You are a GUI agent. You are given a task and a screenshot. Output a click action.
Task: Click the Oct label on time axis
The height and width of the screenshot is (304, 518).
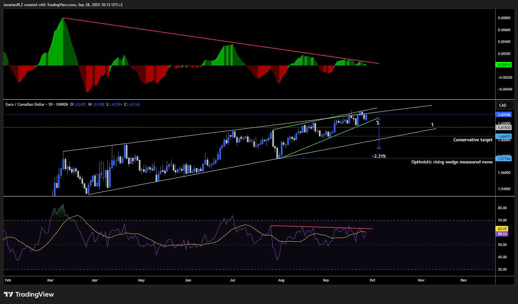pyautogui.click(x=372, y=280)
